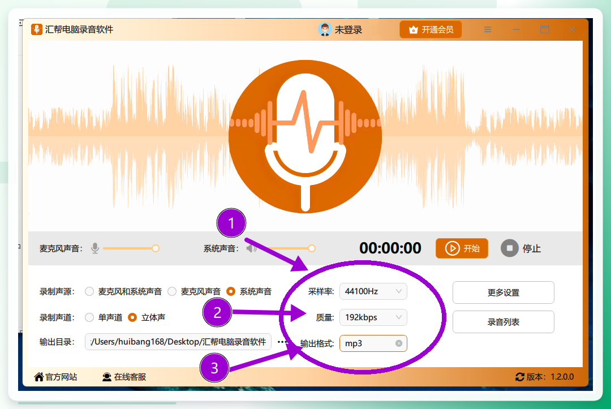This screenshot has height=409, width=611.
Task: Open the 采样率 44100Hz dropdown
Action: [x=373, y=291]
